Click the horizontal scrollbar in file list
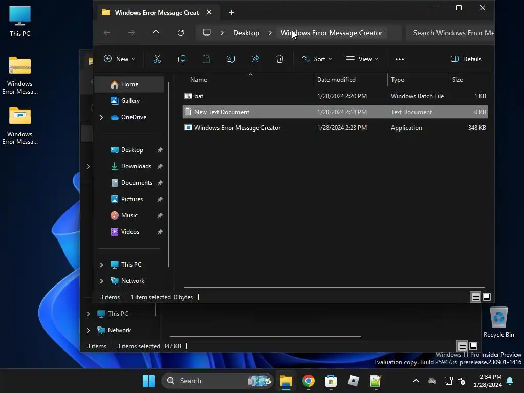 [334, 287]
